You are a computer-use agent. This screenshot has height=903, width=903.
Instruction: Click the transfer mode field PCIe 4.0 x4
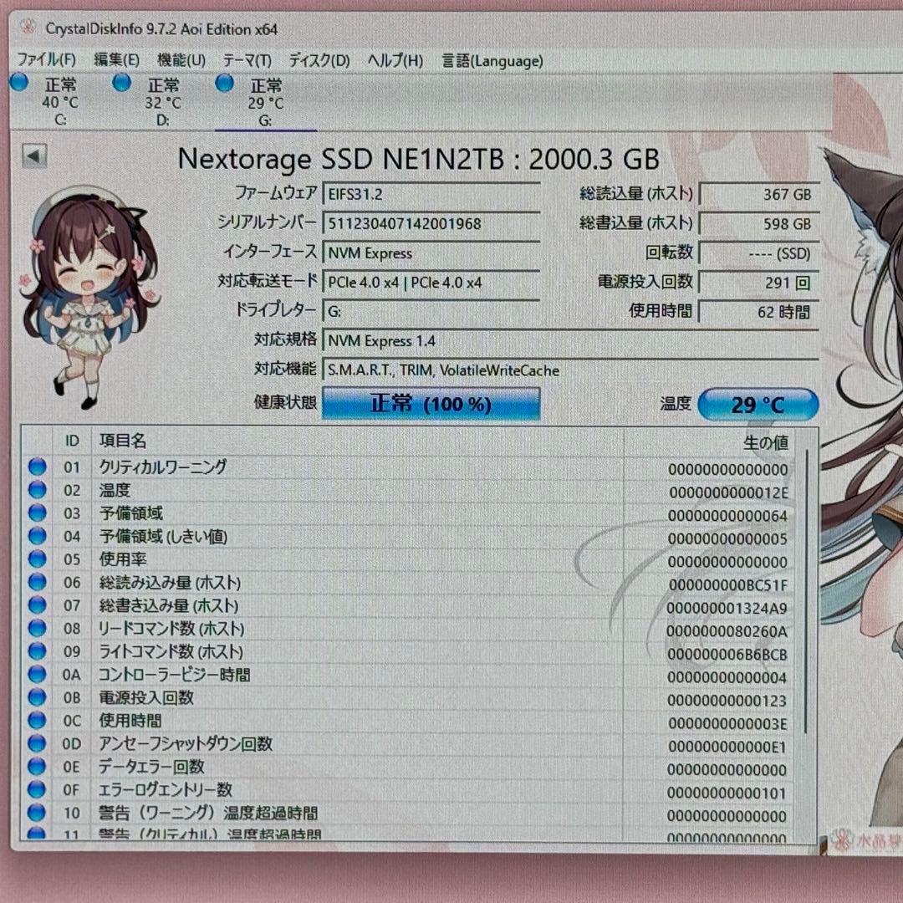pyautogui.click(x=431, y=283)
